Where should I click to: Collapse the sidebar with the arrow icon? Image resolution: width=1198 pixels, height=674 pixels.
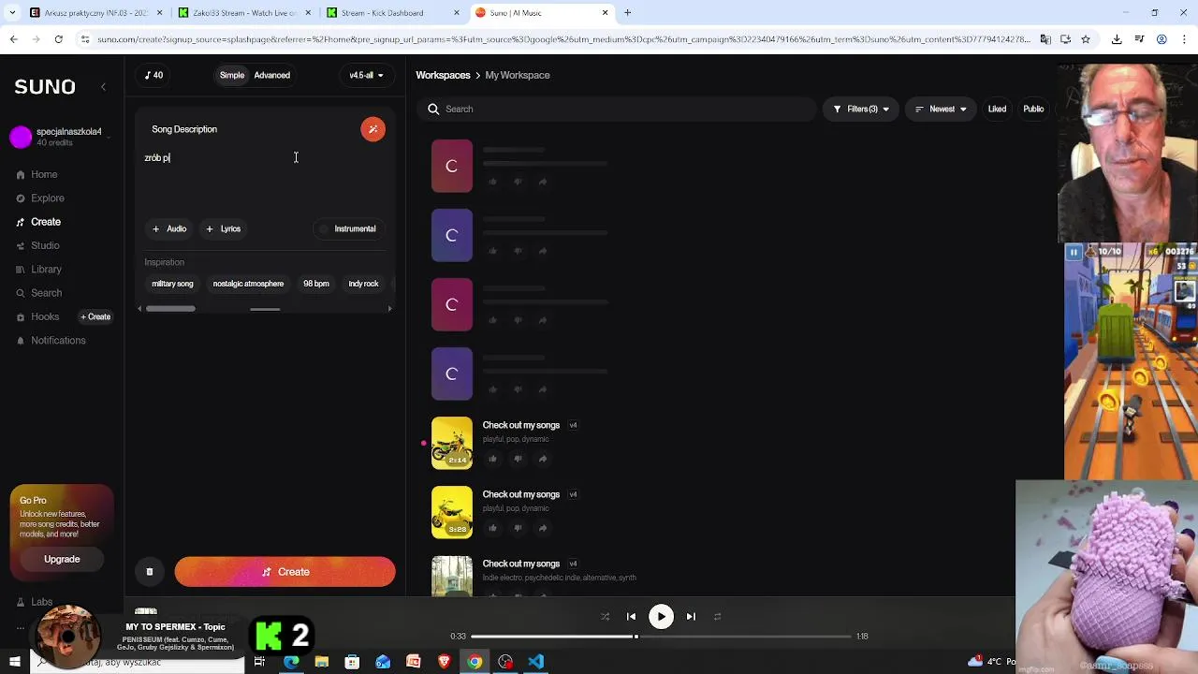(x=104, y=87)
